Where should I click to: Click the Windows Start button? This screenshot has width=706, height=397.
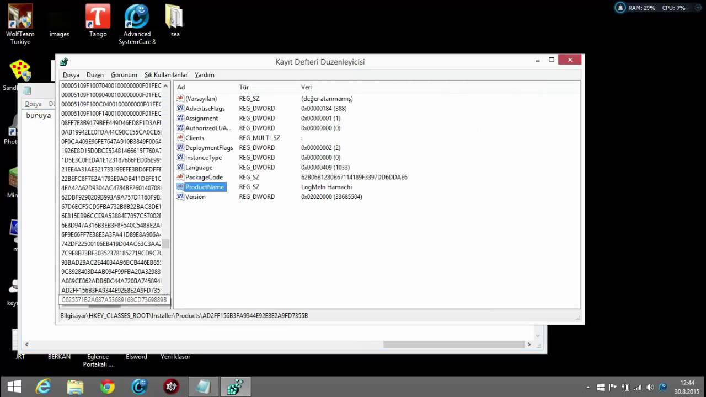coord(14,387)
